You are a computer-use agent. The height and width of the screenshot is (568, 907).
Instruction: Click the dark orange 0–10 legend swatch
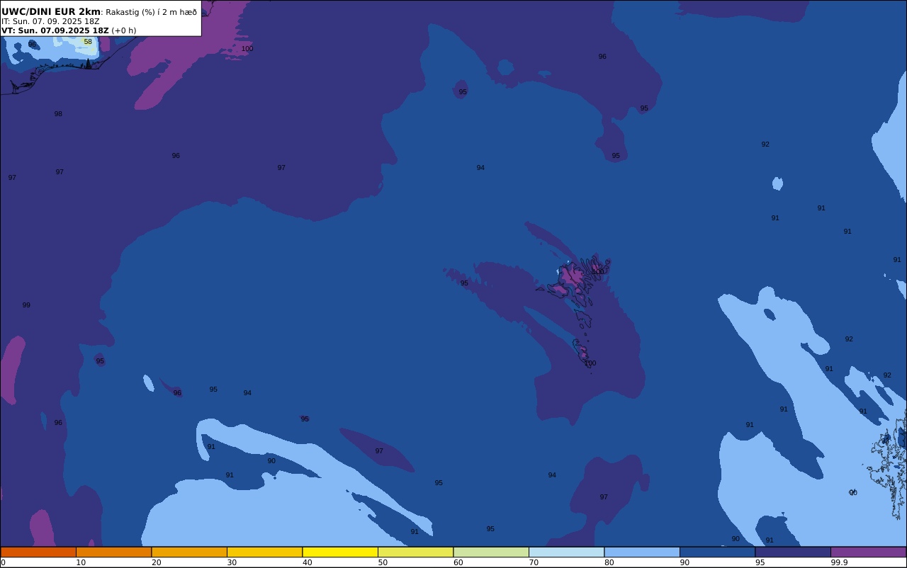38,552
